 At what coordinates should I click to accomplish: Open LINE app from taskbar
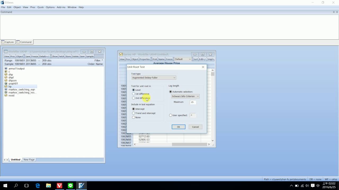(x=70, y=186)
